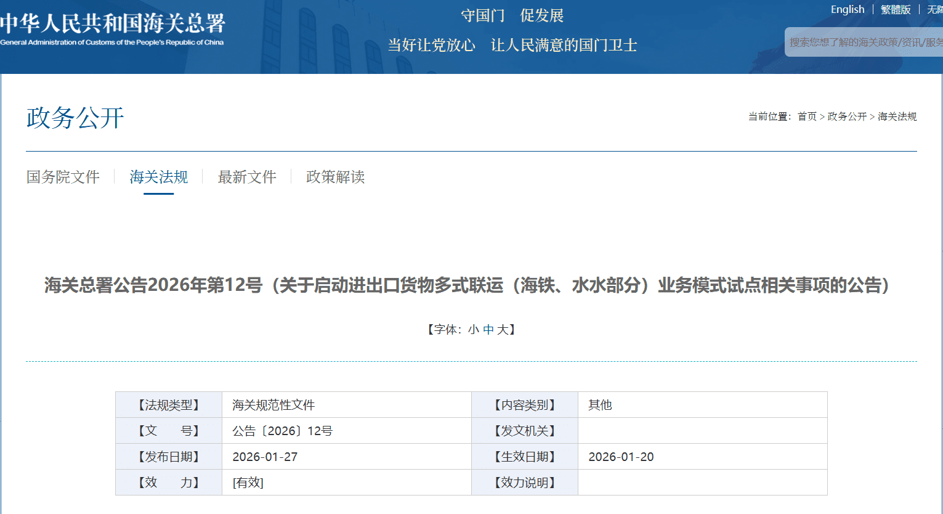
Task: Click the document number 公告〔2026〕12号 cell
Action: click(282, 431)
